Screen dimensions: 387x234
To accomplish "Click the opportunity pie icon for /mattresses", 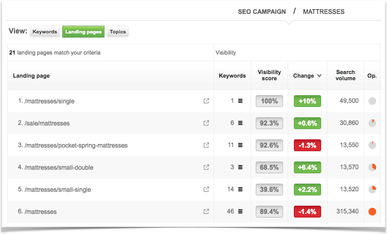I will pos(372,212).
